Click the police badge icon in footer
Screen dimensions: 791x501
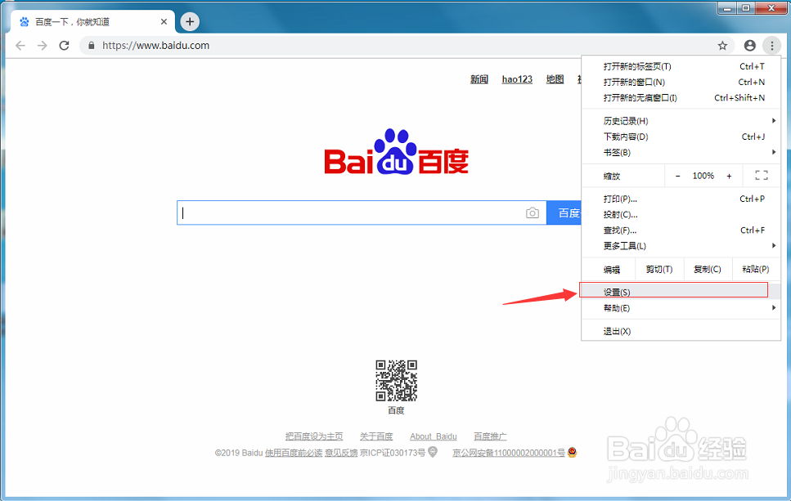572,452
